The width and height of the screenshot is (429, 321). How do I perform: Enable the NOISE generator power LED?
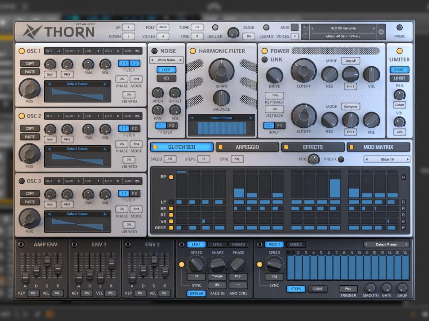click(154, 51)
